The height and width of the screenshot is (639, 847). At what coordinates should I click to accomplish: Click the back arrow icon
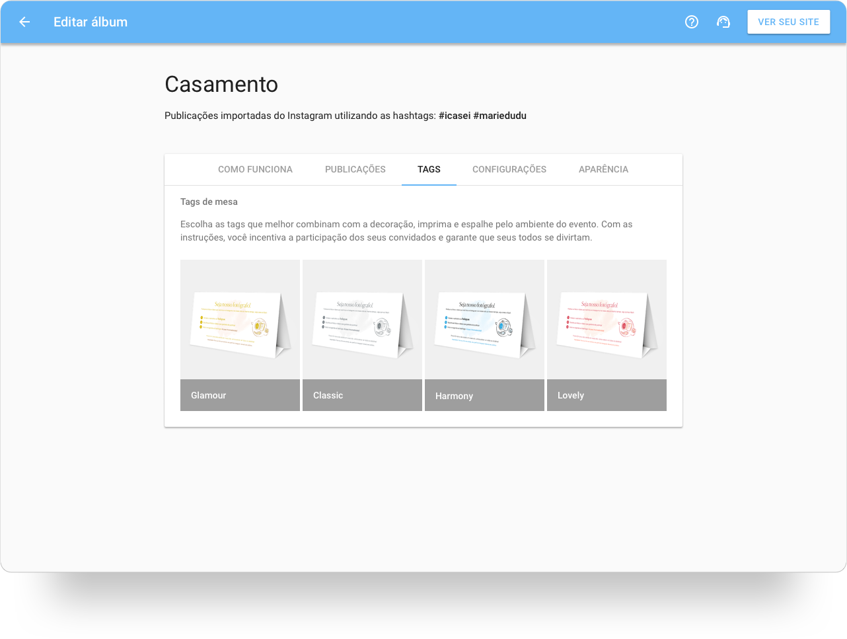click(x=24, y=22)
